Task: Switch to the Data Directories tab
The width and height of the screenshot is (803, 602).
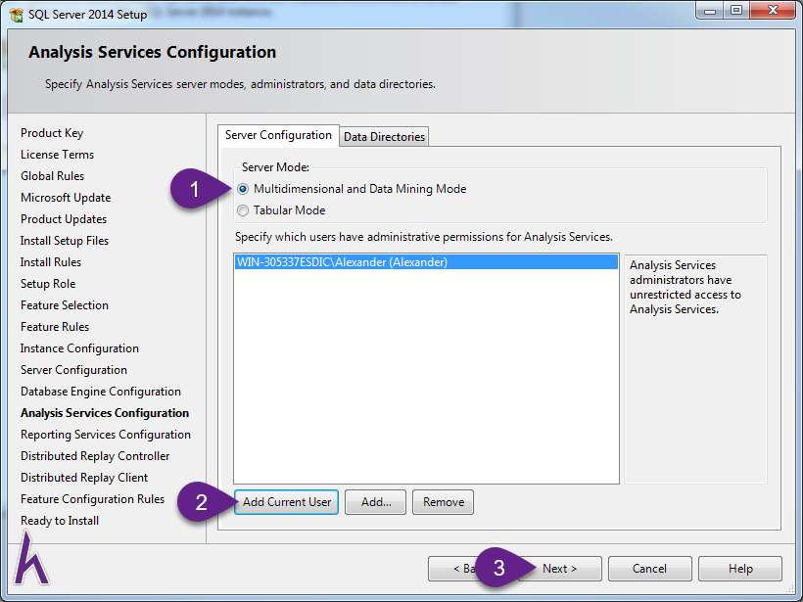Action: pos(384,137)
